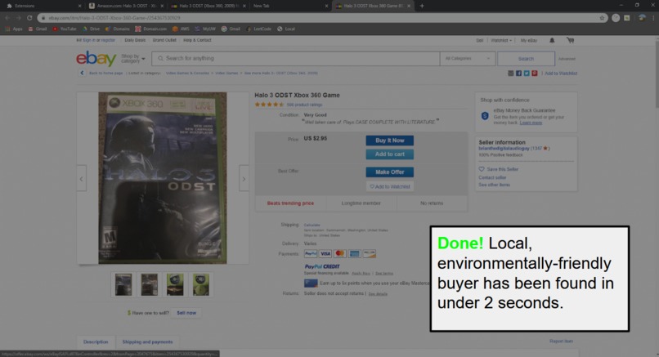
Task: Click the Add to cart button
Action: pos(390,154)
